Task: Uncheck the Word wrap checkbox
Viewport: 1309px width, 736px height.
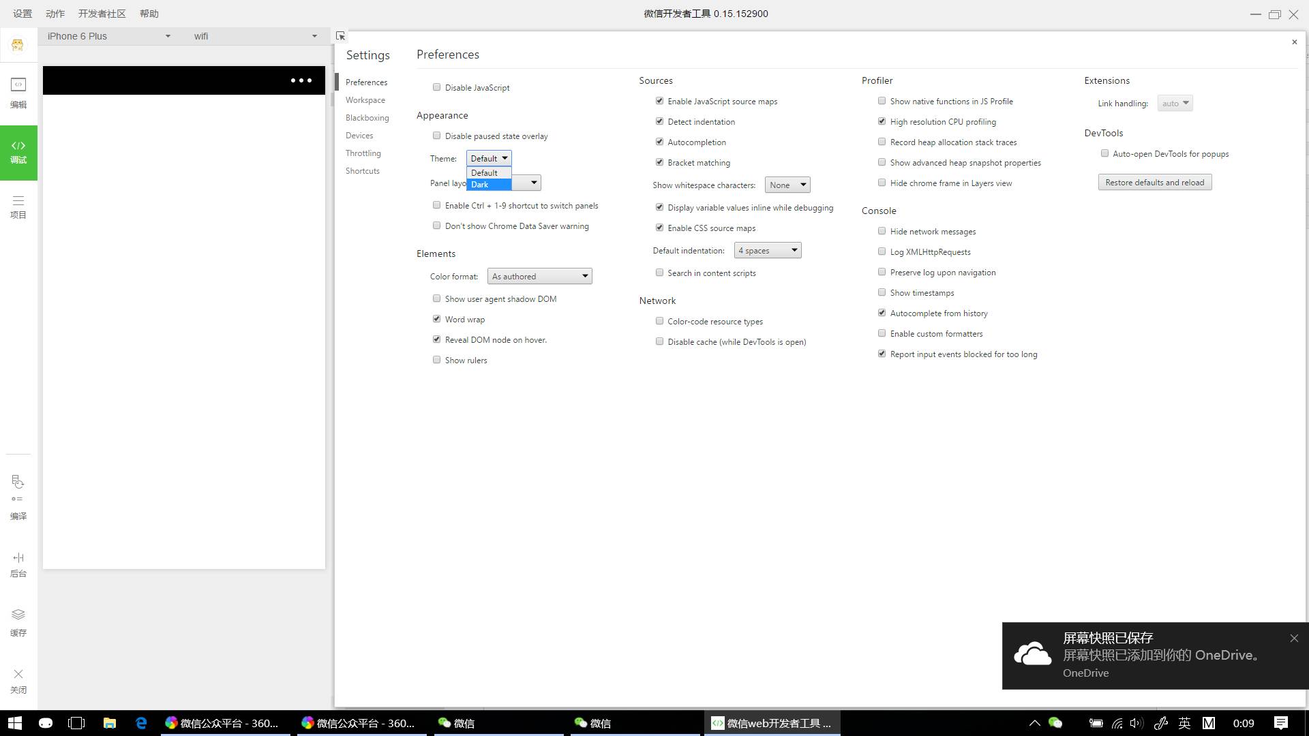Action: [x=437, y=319]
